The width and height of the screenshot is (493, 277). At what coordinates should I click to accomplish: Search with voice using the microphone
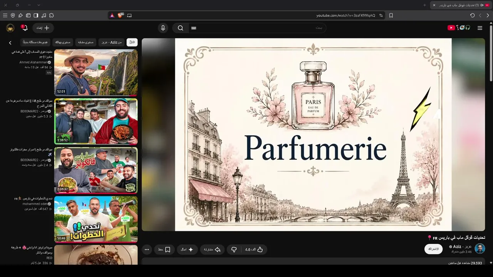pos(163,28)
